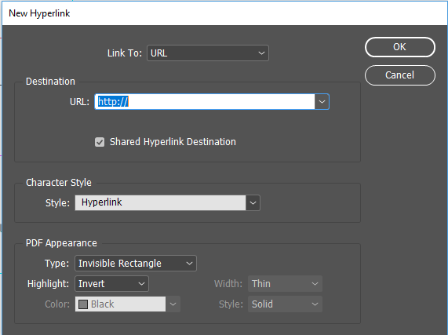Toggle the Shared Hyperlink Destination checkbox
This screenshot has height=335, width=448.
(x=100, y=142)
